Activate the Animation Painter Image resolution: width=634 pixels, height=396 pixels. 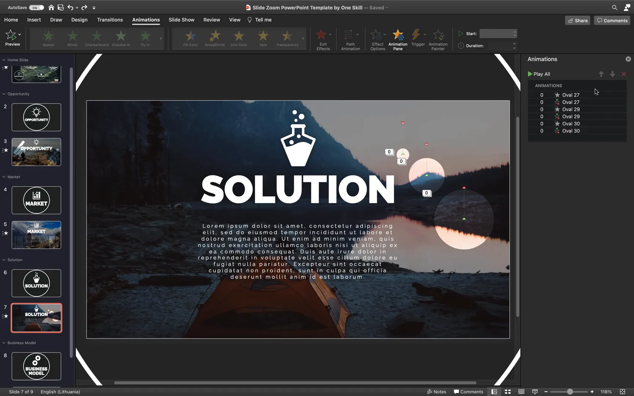click(x=438, y=40)
